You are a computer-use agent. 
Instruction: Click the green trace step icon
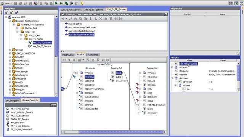pyautogui.click(x=66, y=3)
